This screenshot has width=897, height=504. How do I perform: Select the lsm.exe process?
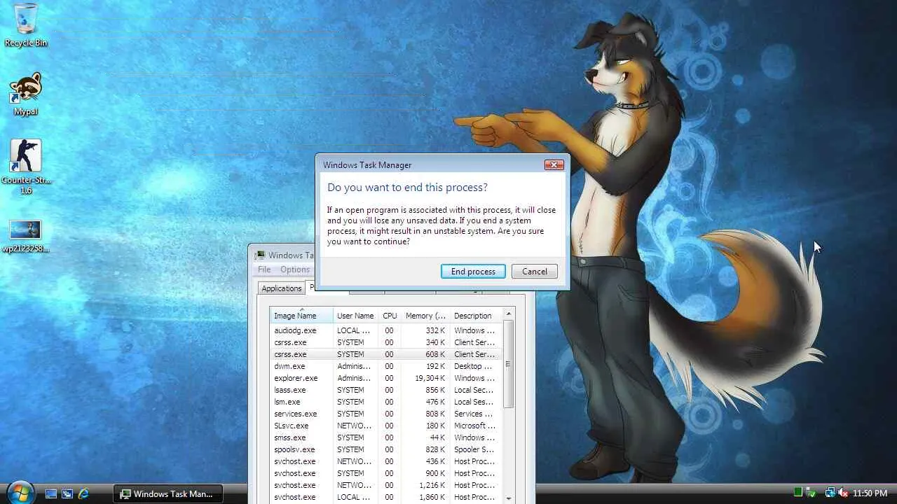pyautogui.click(x=386, y=402)
